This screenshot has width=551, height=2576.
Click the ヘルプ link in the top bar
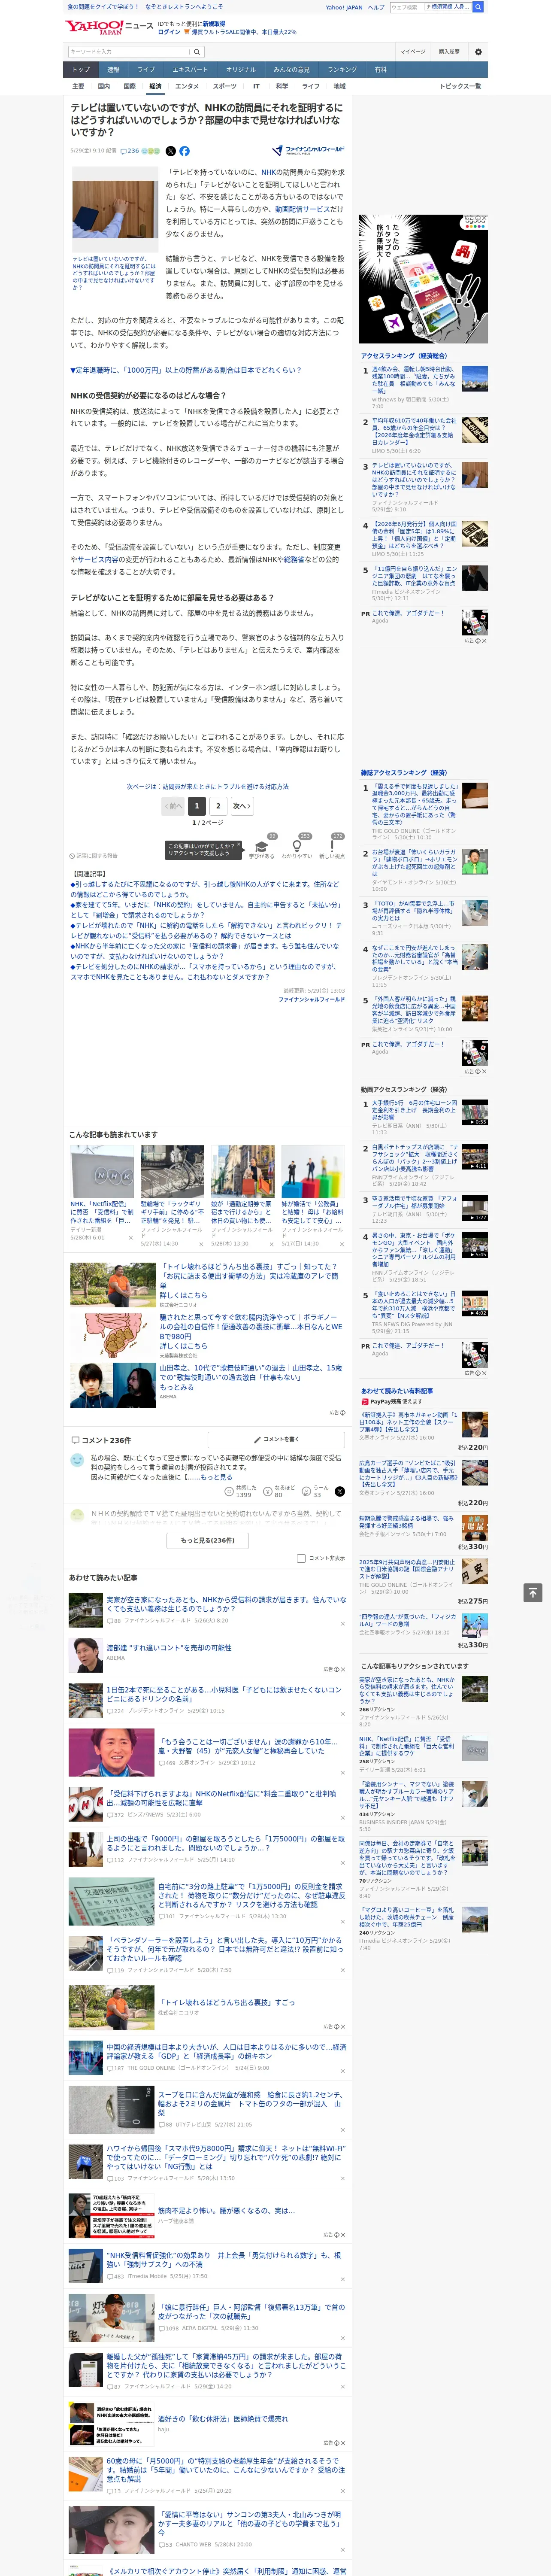(x=375, y=7)
